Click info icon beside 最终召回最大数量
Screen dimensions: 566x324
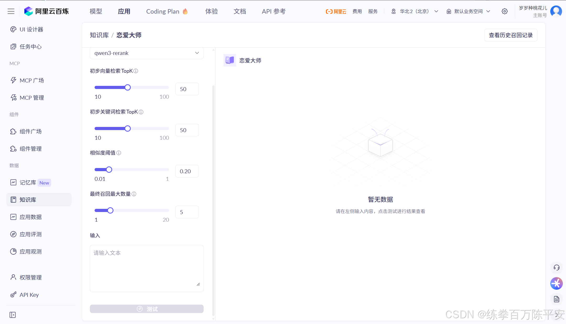tap(134, 194)
